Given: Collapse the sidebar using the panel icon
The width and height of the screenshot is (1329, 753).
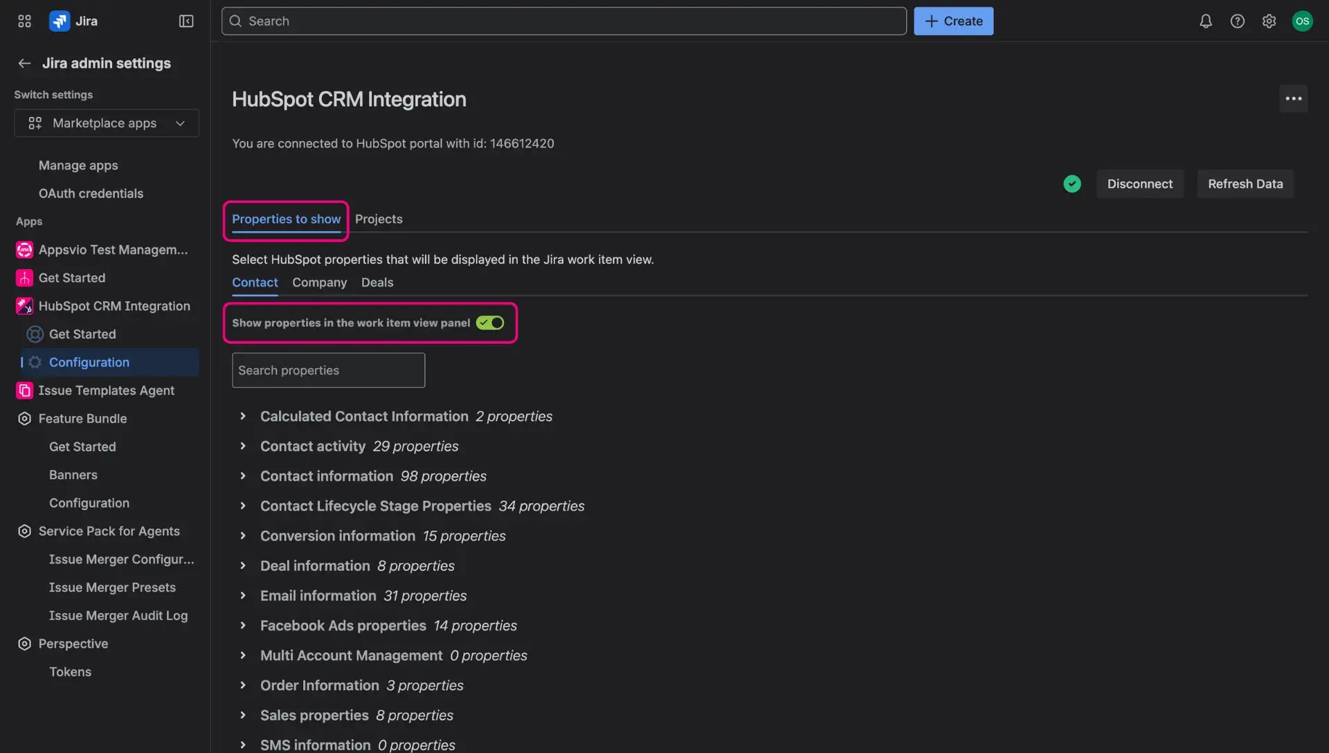Looking at the screenshot, I should pos(186,21).
